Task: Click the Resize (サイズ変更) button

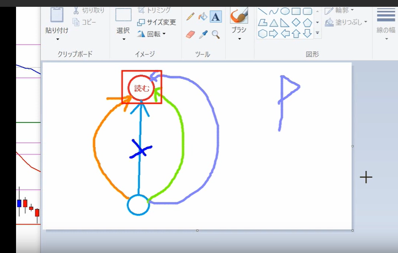Action: (156, 22)
